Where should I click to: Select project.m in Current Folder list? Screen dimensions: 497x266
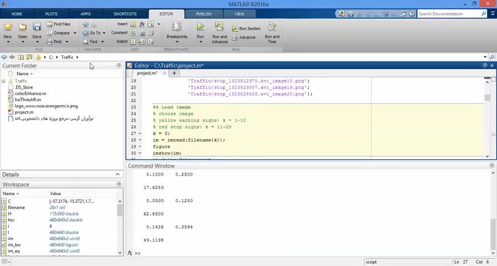24,112
